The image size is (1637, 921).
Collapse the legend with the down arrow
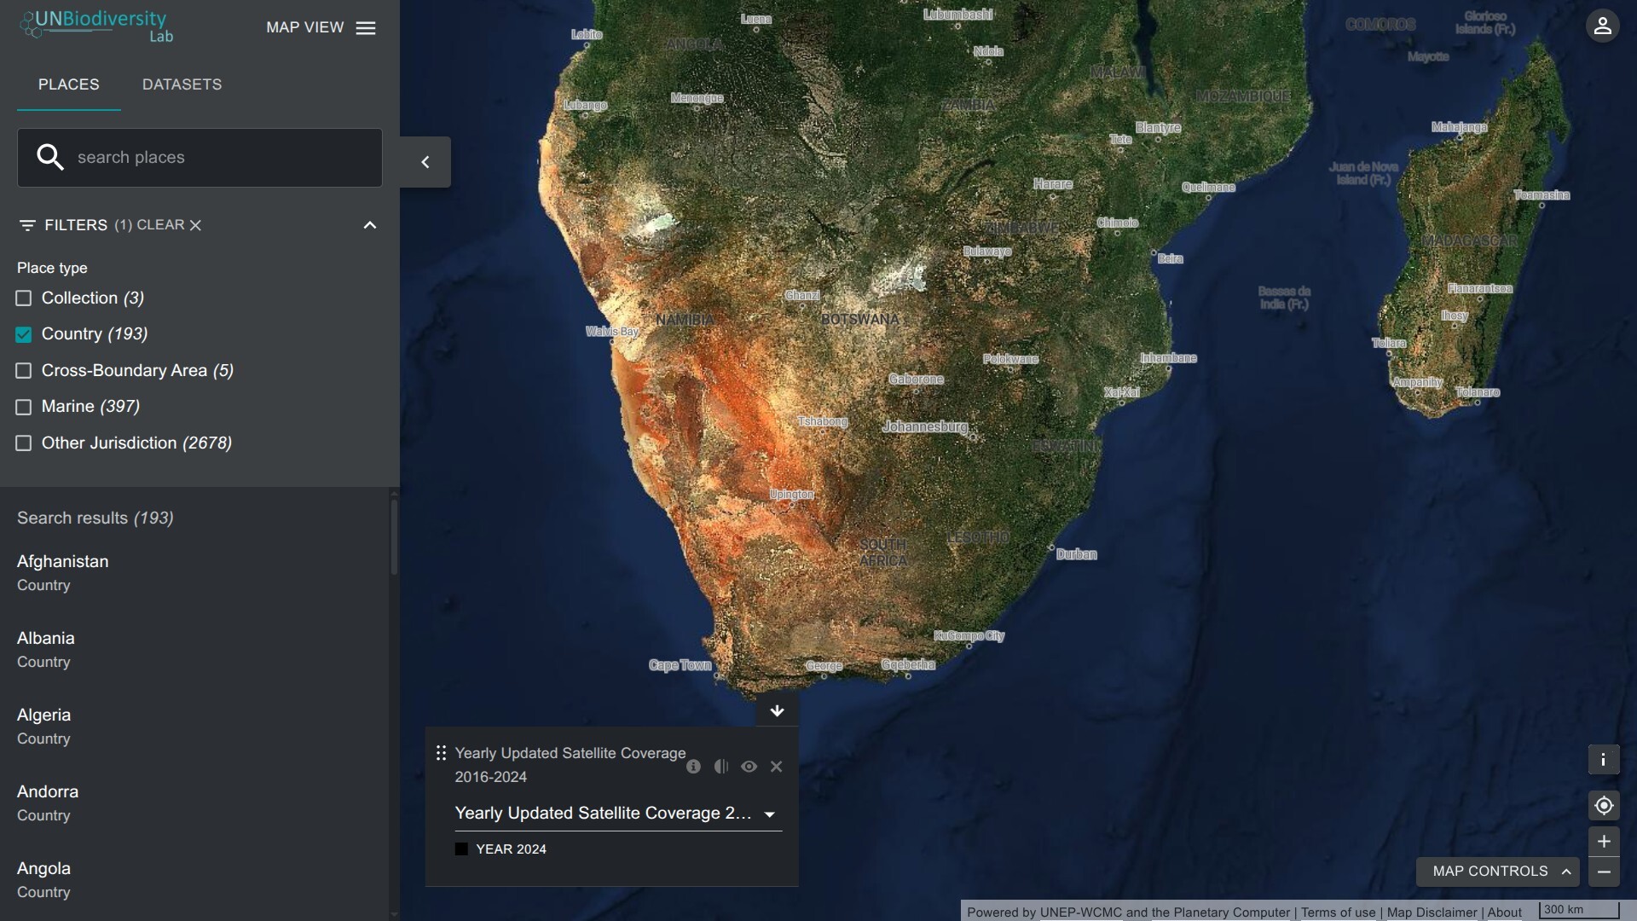point(777,710)
